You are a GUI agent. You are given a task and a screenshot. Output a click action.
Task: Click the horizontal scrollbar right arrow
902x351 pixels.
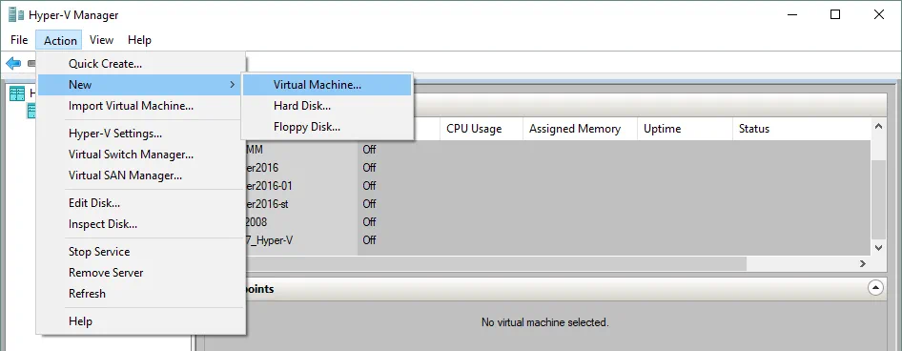(x=862, y=263)
